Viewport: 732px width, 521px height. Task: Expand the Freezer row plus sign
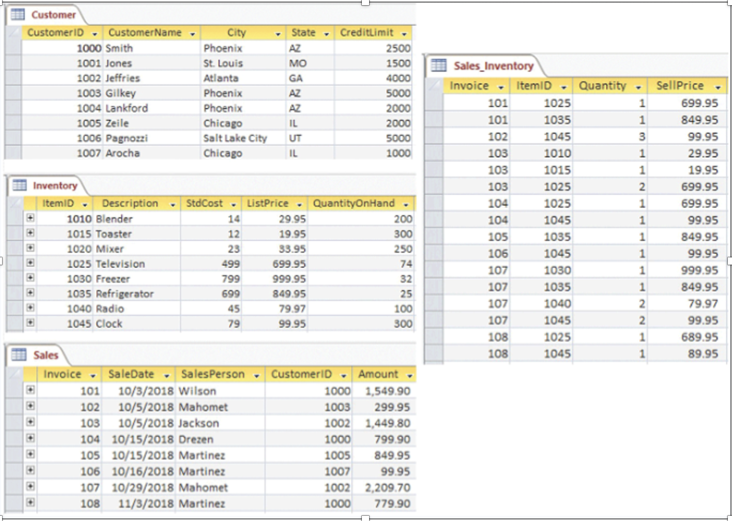(30, 278)
